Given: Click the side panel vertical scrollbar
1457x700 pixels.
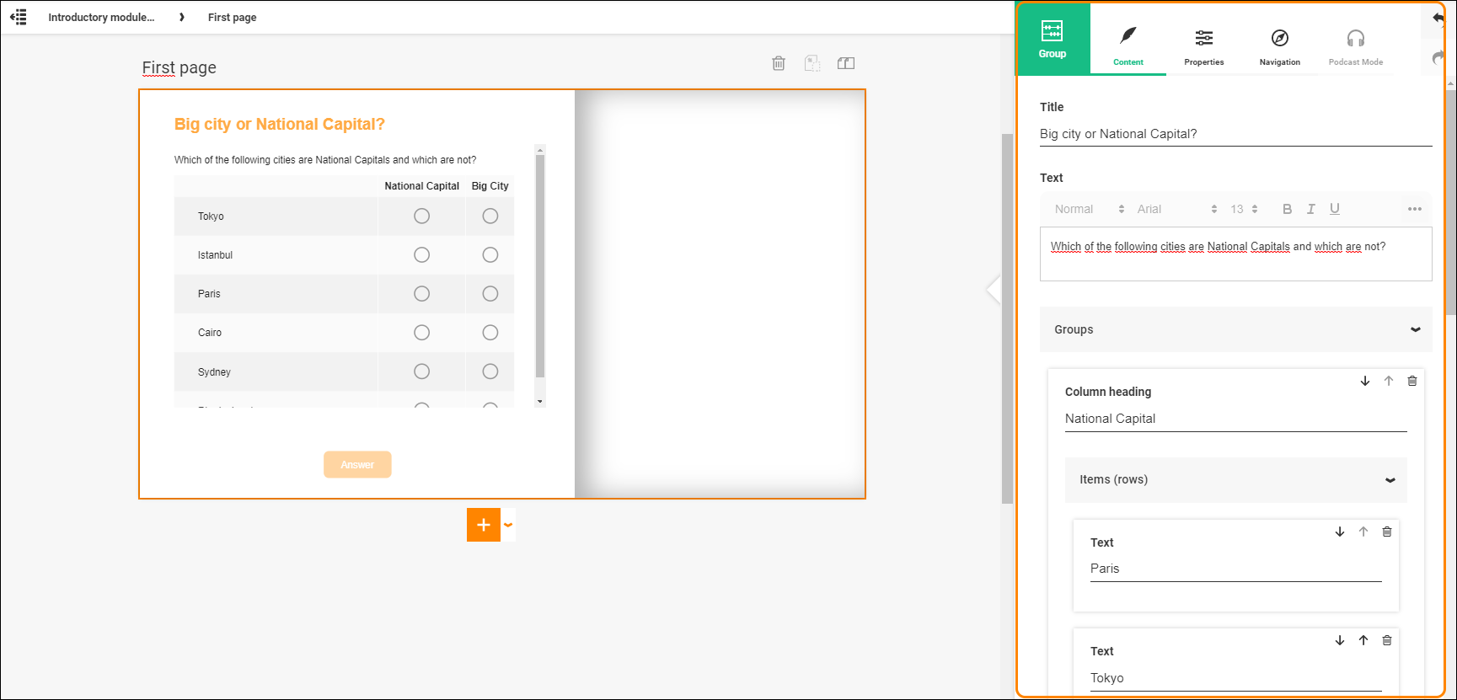Looking at the screenshot, I should (1450, 202).
